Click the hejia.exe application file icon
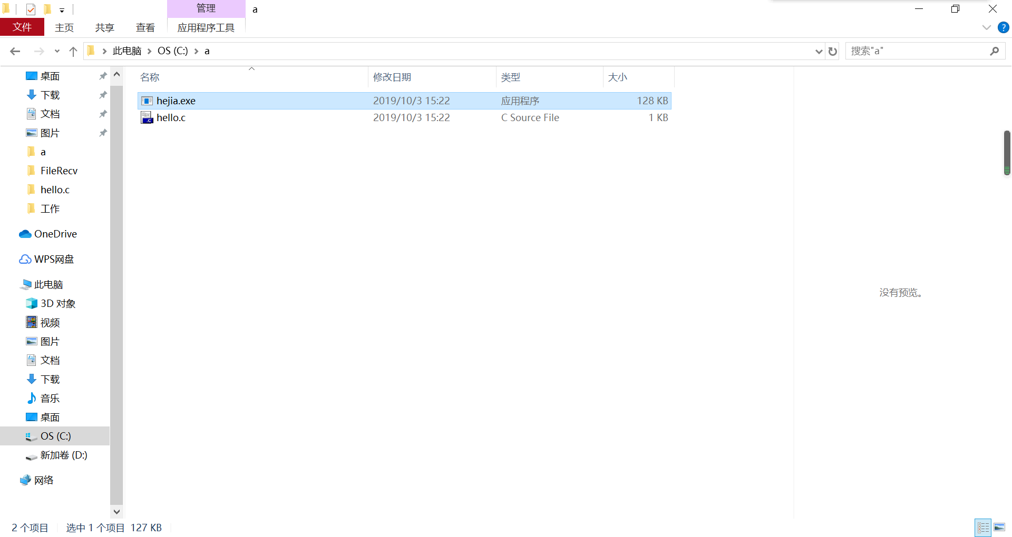The image size is (1012, 537). [x=147, y=101]
